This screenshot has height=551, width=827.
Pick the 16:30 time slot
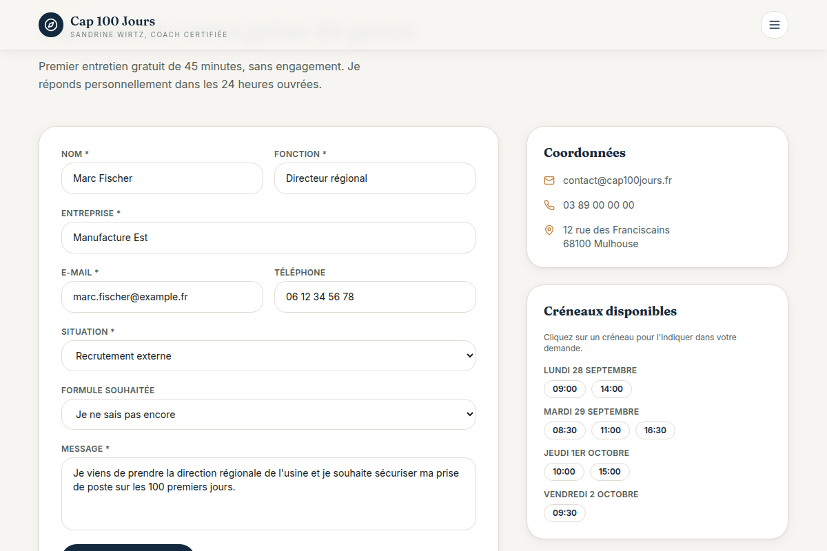click(655, 430)
